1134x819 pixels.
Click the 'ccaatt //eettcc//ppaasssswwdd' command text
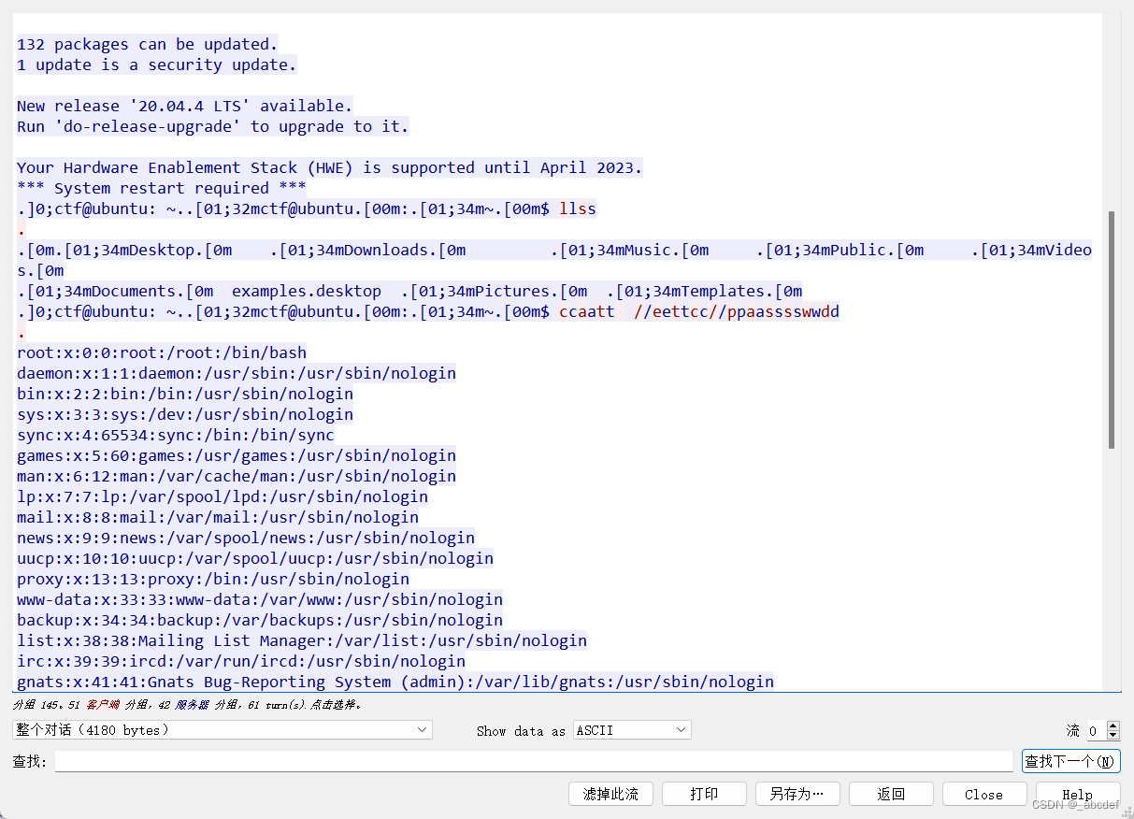699,311
